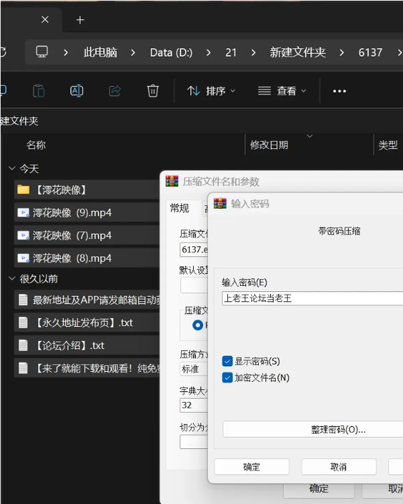Click the 【永久地址发布页】.txt file icon
Screen dimensions: 403x504
[23, 323]
